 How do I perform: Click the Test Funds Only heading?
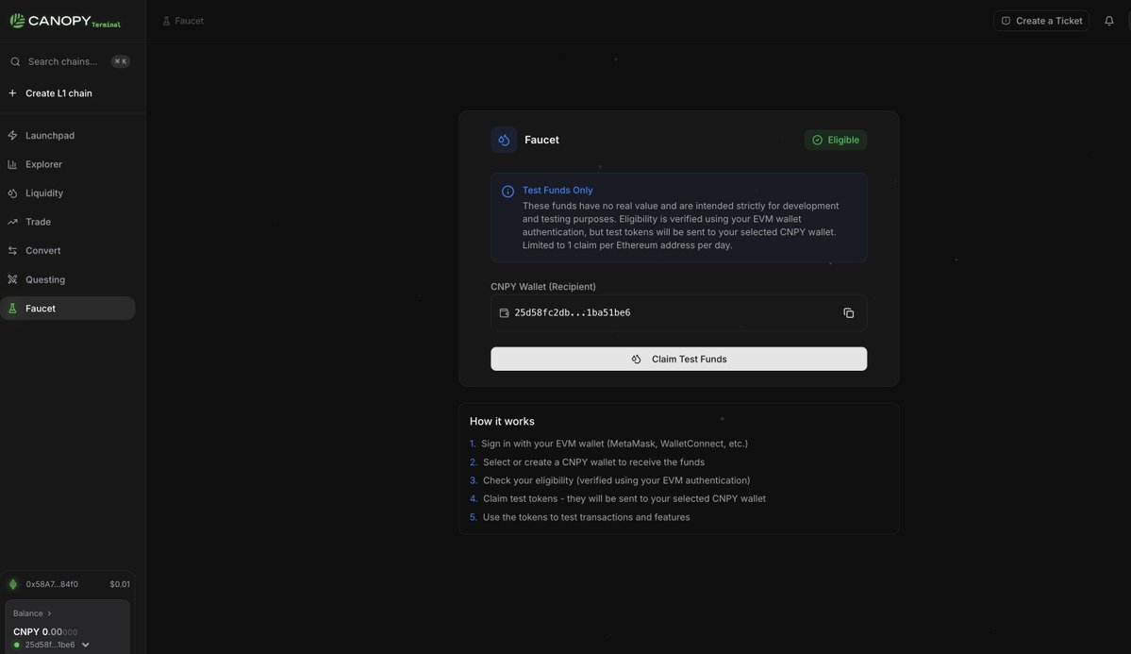point(557,191)
